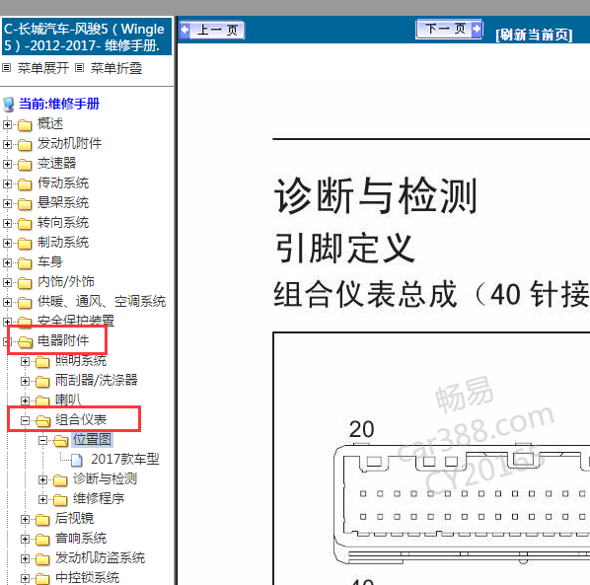Expand the 概述 tree node

pos(7,124)
